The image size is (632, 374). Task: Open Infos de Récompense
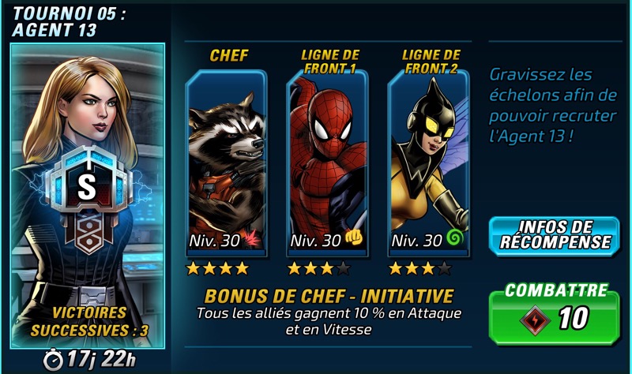click(555, 237)
